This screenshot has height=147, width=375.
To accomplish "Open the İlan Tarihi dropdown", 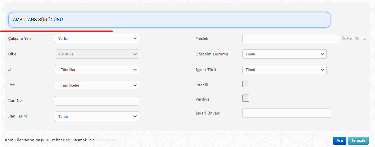I will click(97, 116).
